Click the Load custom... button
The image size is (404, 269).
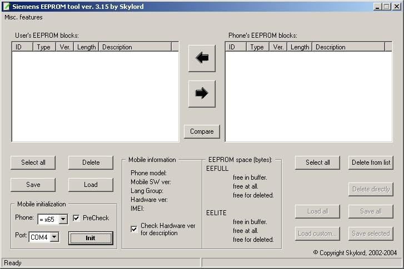pyautogui.click(x=317, y=234)
